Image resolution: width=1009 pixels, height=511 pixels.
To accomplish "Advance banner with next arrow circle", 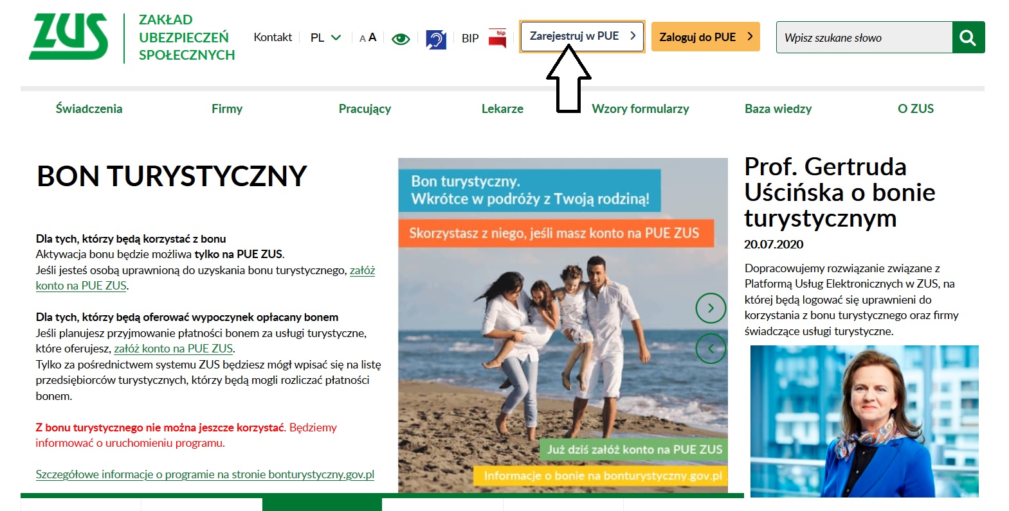I will [x=711, y=308].
